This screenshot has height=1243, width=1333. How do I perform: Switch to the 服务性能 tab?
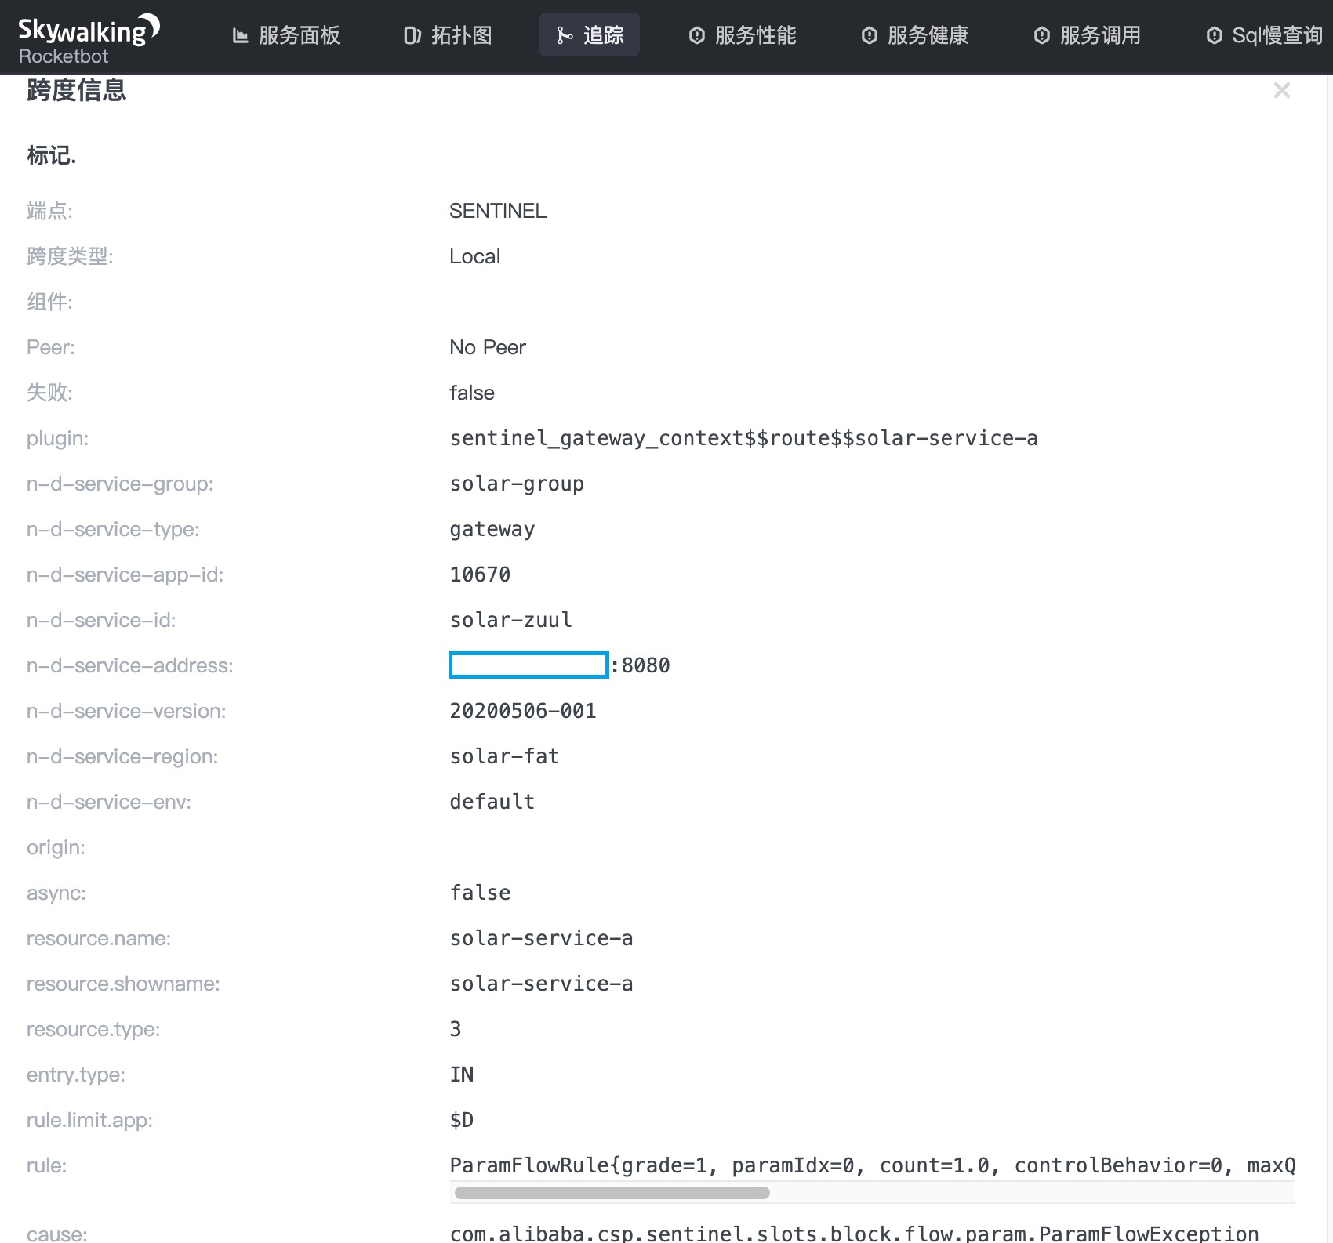[x=754, y=35]
